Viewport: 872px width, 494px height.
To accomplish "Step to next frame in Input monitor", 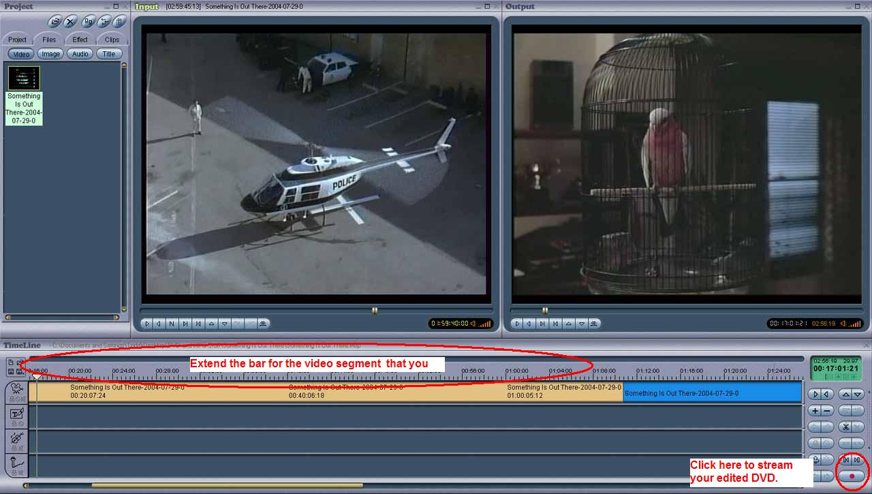I will pyautogui.click(x=172, y=324).
